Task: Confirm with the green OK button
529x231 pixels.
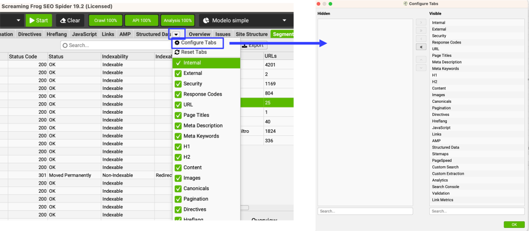Action: click(514, 225)
